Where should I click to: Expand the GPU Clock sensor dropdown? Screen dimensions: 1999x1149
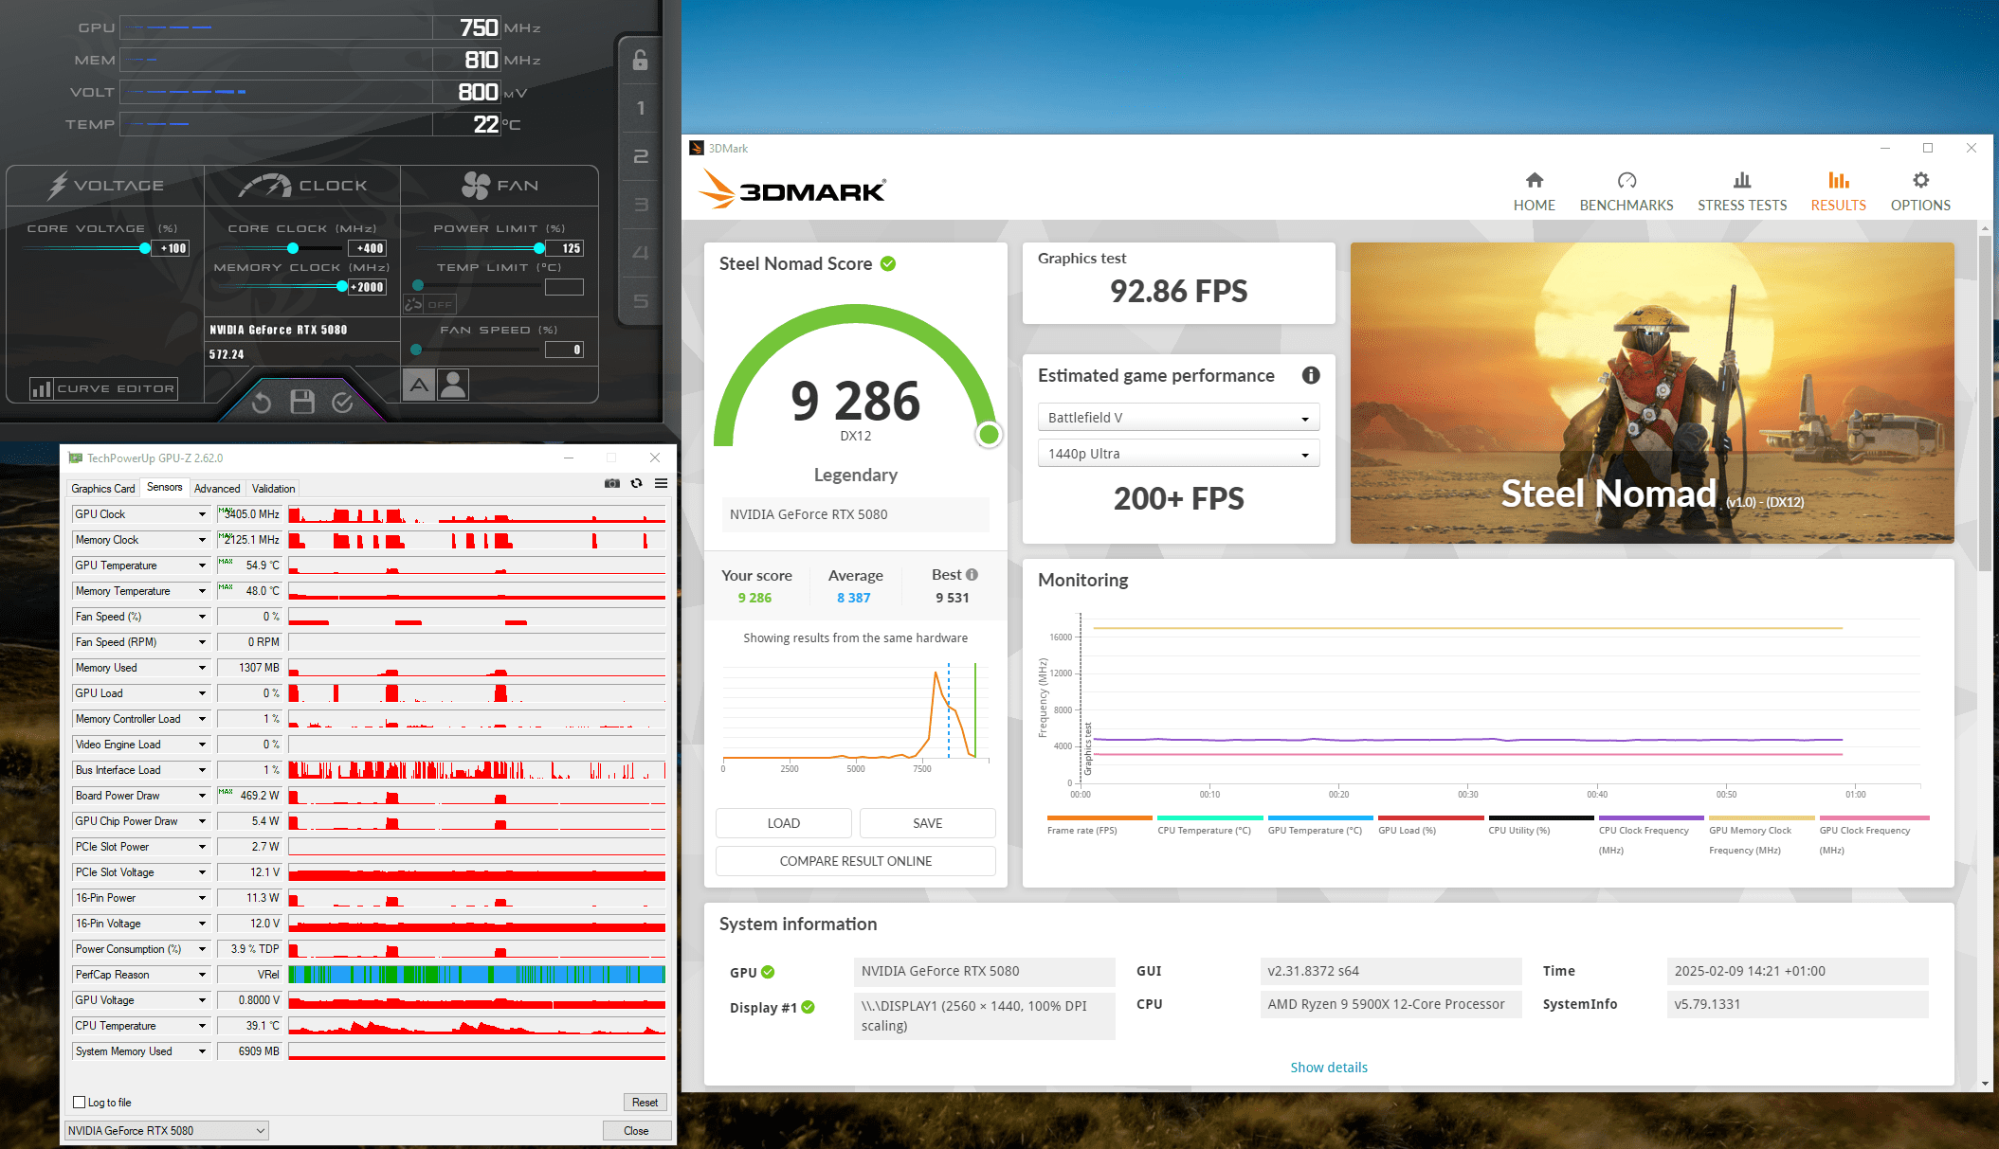click(x=202, y=514)
